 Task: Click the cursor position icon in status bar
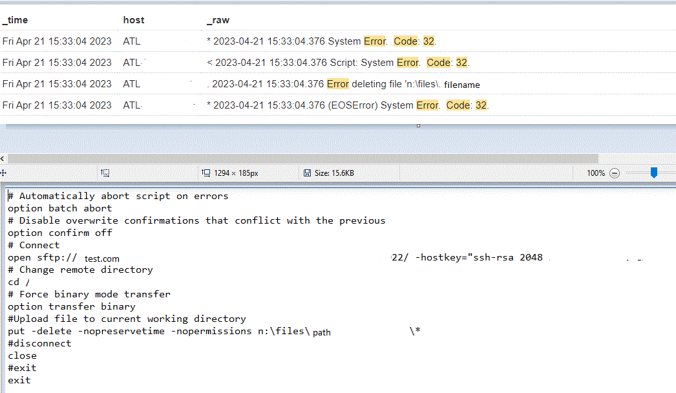pyautogui.click(x=3, y=173)
